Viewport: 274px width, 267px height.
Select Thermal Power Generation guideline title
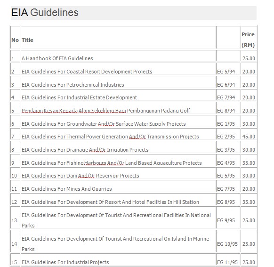click(x=110, y=137)
